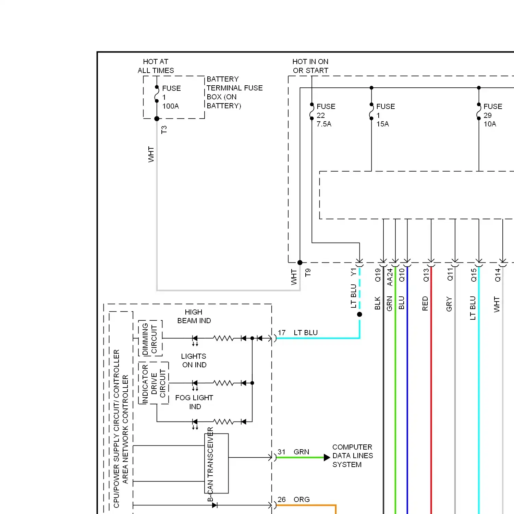
Task: Click the WHT label next to T9
Action: coord(294,277)
